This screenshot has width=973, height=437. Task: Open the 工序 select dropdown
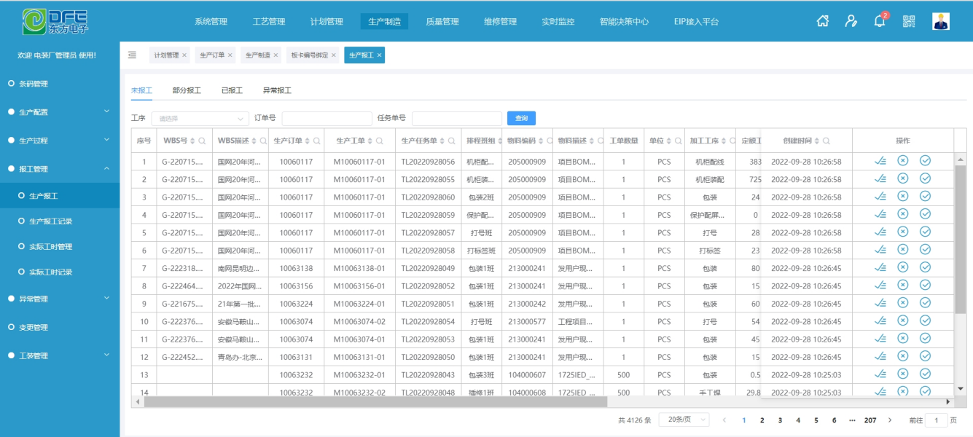click(x=200, y=118)
